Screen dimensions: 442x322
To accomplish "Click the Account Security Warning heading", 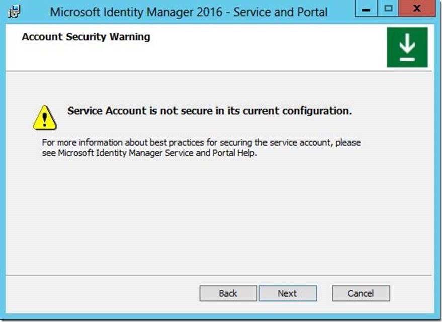I will pos(86,37).
